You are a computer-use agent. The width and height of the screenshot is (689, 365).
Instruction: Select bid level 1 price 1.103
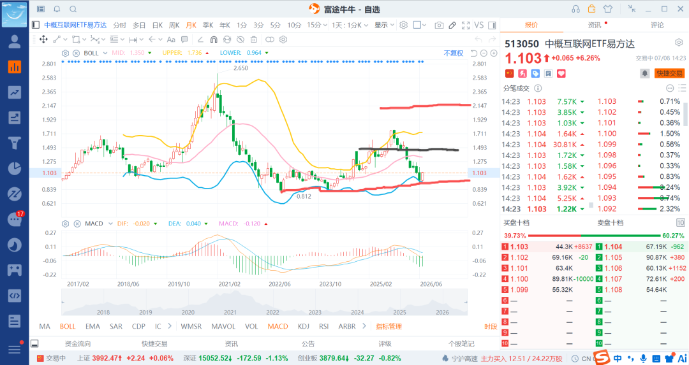(519, 247)
